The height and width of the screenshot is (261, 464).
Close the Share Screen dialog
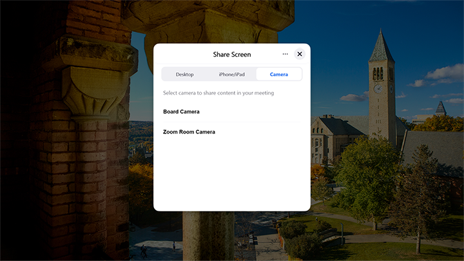[300, 54]
